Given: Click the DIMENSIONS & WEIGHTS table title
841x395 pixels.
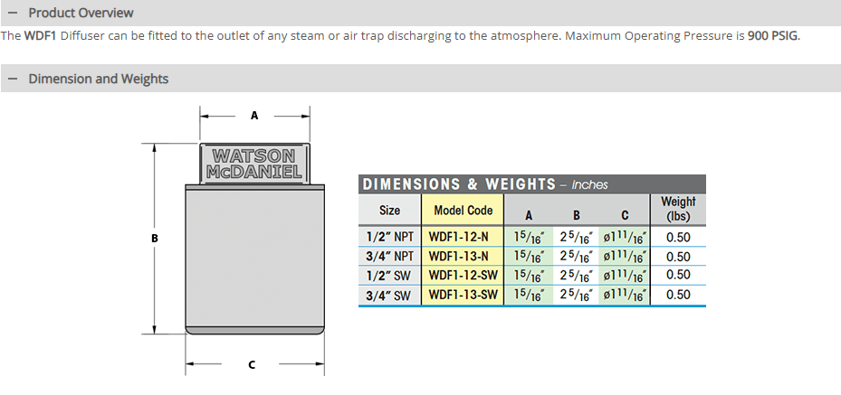Looking at the screenshot, I should (x=459, y=184).
